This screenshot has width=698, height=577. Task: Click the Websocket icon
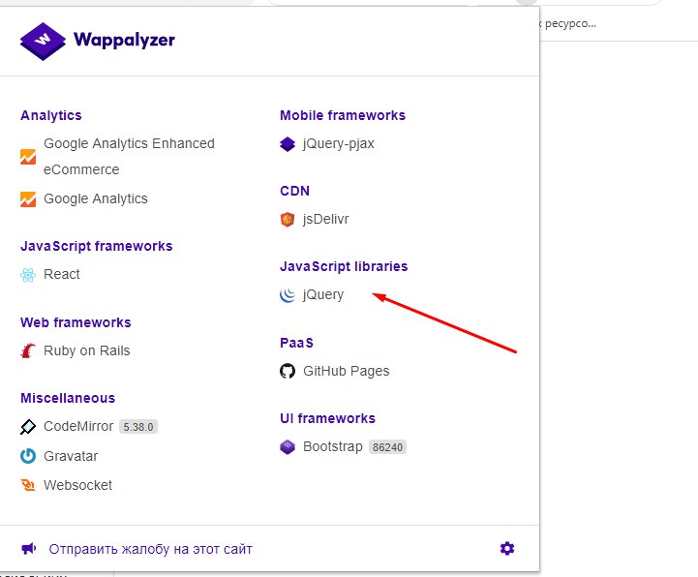pyautogui.click(x=28, y=485)
